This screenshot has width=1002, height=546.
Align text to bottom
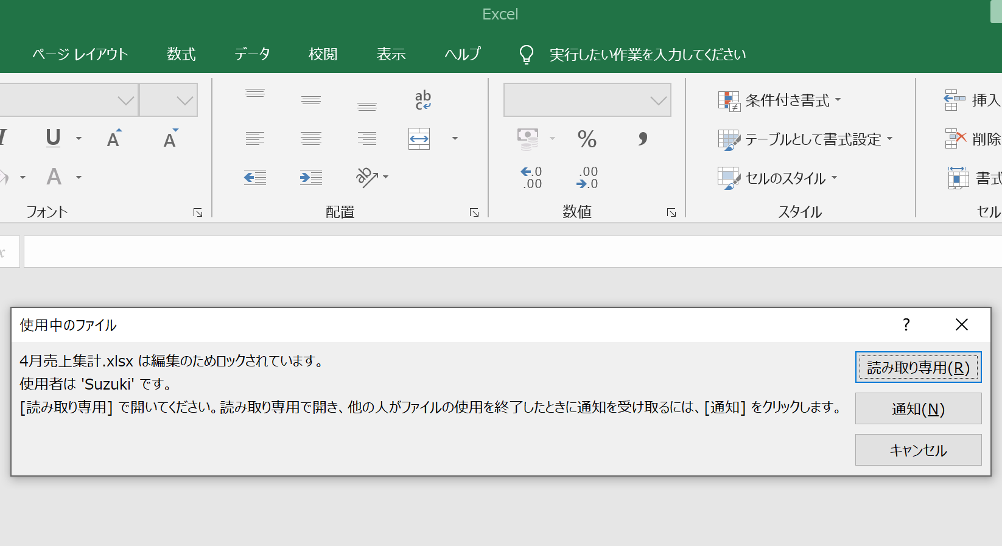[x=367, y=107]
